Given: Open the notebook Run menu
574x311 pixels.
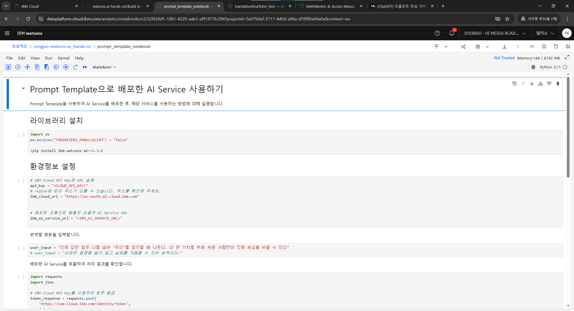Looking at the screenshot, I should [x=49, y=58].
